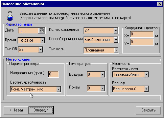This screenshot has height=118, width=164.
Task: Expand the Тип цели dropdown list
Action: pos(116,50)
